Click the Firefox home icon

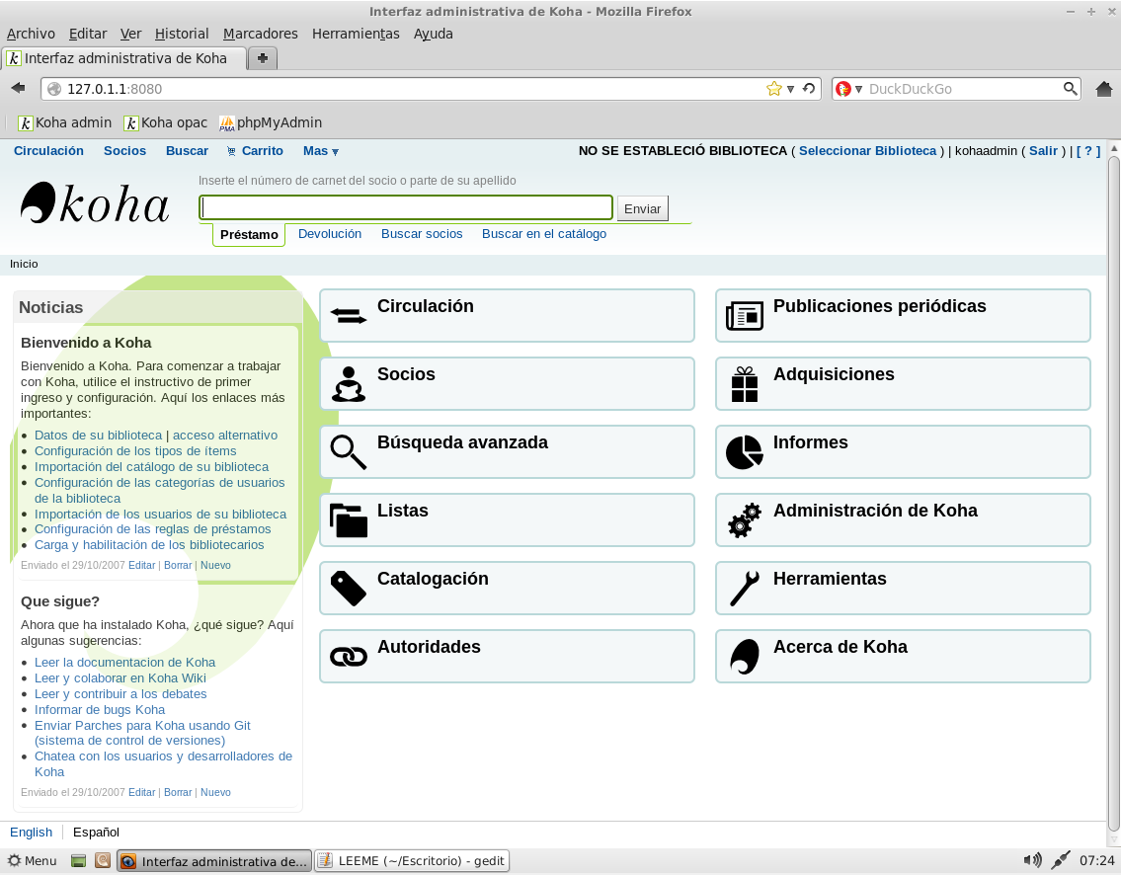click(x=1104, y=89)
